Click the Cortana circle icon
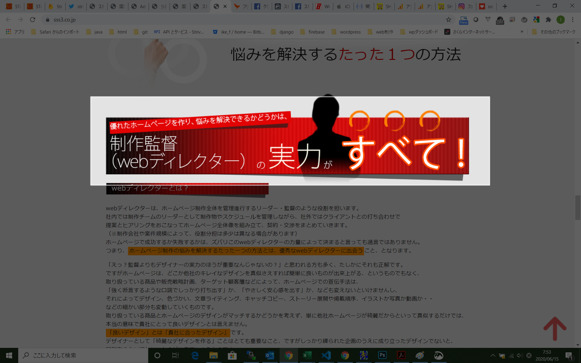 click(157, 355)
